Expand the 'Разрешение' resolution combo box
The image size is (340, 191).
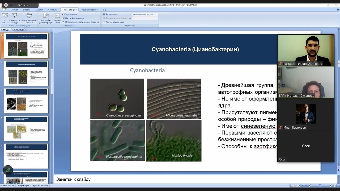(157, 14)
